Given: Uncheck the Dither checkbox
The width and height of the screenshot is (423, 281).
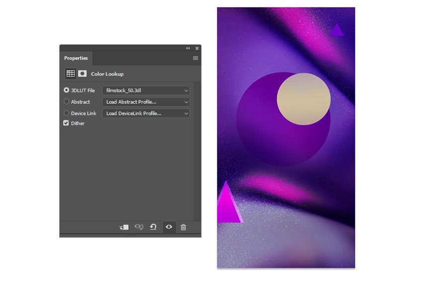Looking at the screenshot, I should coord(66,123).
